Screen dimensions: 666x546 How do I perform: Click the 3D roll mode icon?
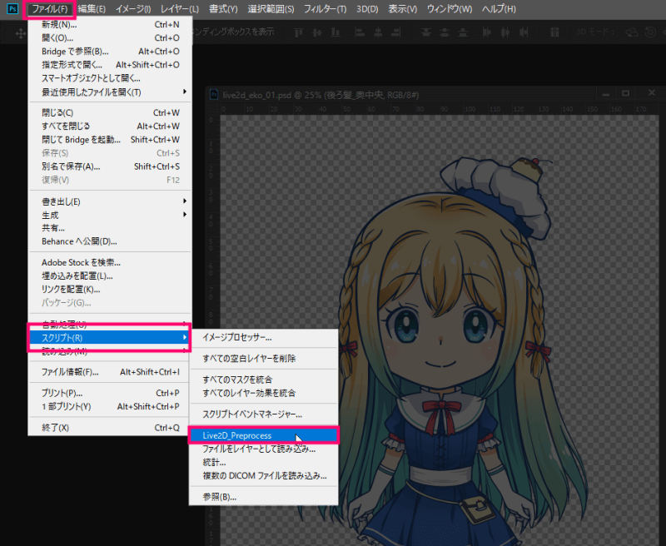[x=650, y=32]
